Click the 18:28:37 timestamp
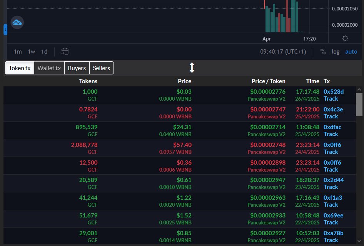The height and width of the screenshot is (246, 364). point(307,180)
